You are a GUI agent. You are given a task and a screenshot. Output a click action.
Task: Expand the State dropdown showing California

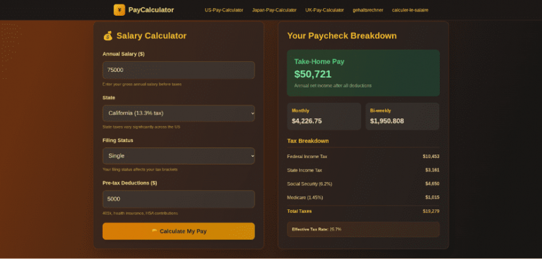(178, 113)
